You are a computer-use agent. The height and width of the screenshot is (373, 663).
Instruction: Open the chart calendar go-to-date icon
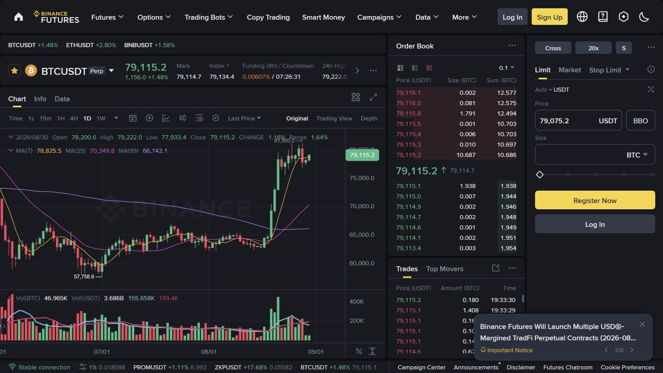click(x=133, y=118)
